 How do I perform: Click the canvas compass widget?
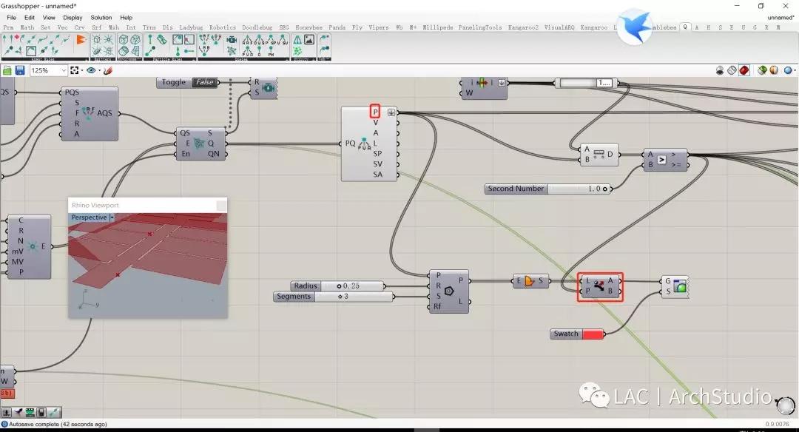[x=785, y=405]
